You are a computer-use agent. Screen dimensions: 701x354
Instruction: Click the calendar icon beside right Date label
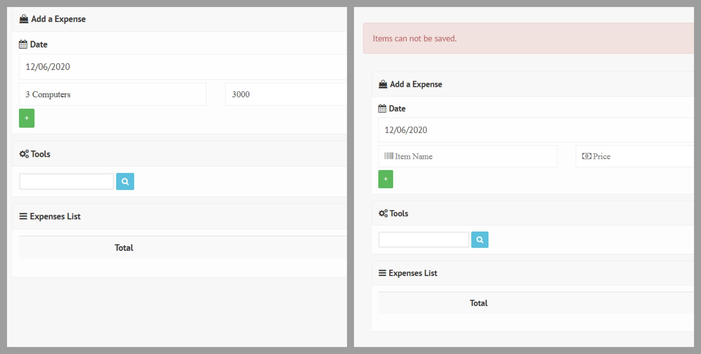pyautogui.click(x=382, y=109)
